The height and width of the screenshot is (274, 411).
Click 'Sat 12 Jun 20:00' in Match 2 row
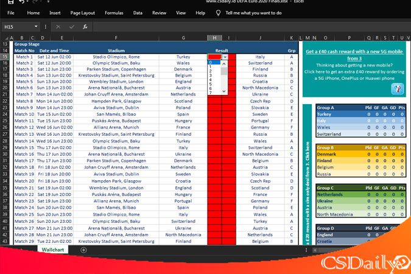(54, 63)
